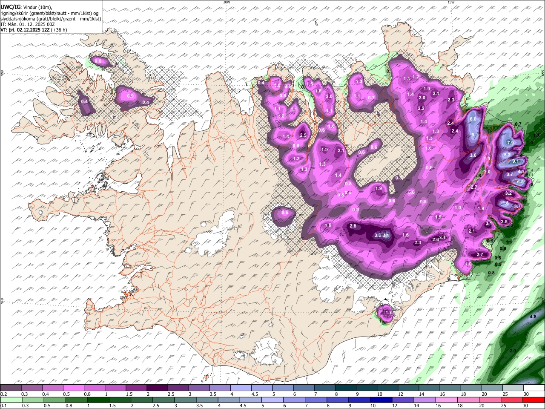Click the 'slydda/snjókoma' legend description line

[x=51, y=19]
